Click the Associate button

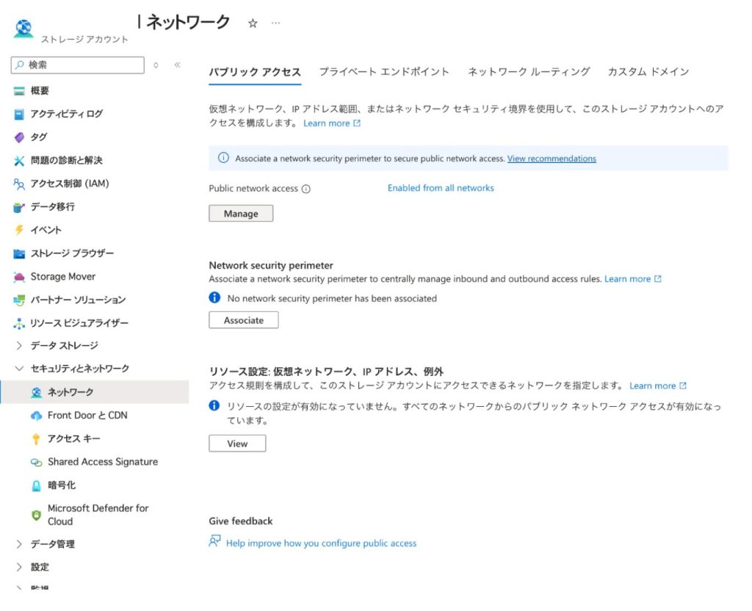(x=243, y=321)
